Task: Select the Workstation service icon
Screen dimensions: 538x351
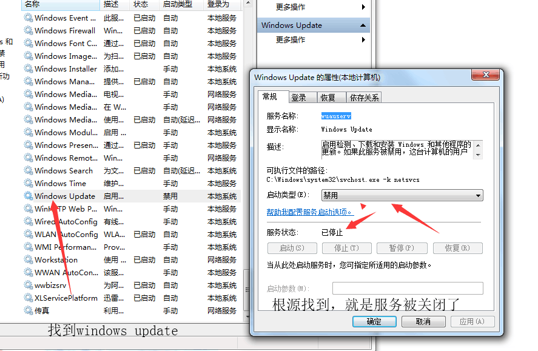Action: click(x=28, y=259)
